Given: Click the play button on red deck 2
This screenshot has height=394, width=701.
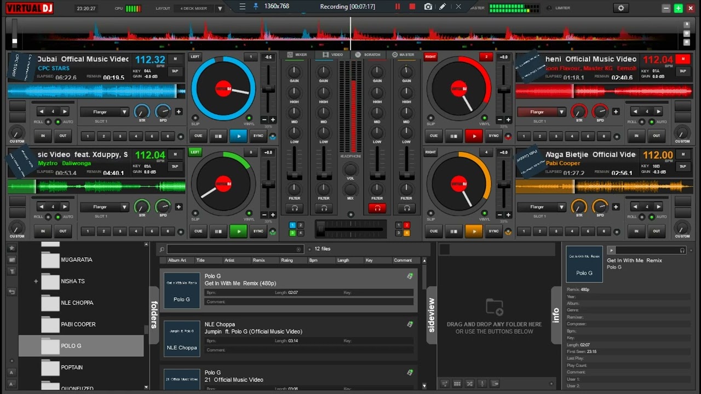Looking at the screenshot, I should (474, 136).
